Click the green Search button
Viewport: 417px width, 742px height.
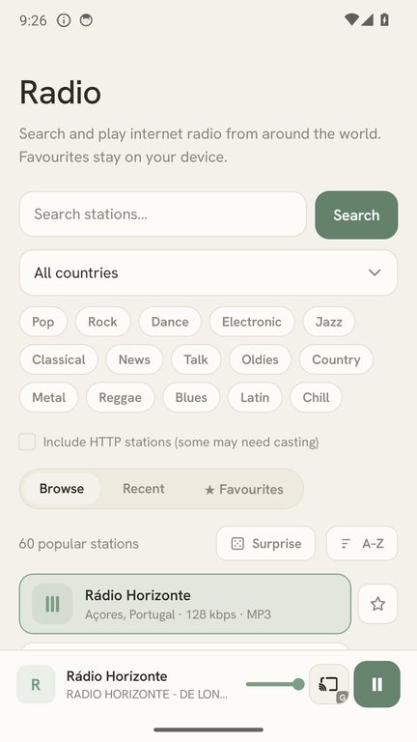pyautogui.click(x=356, y=214)
